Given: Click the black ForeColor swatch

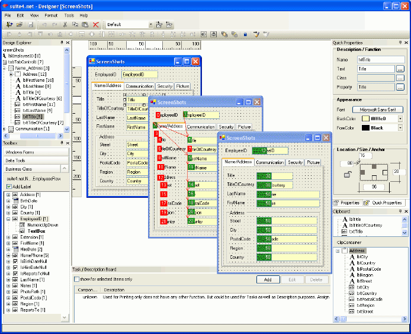Looking at the screenshot, I should 366,127.
